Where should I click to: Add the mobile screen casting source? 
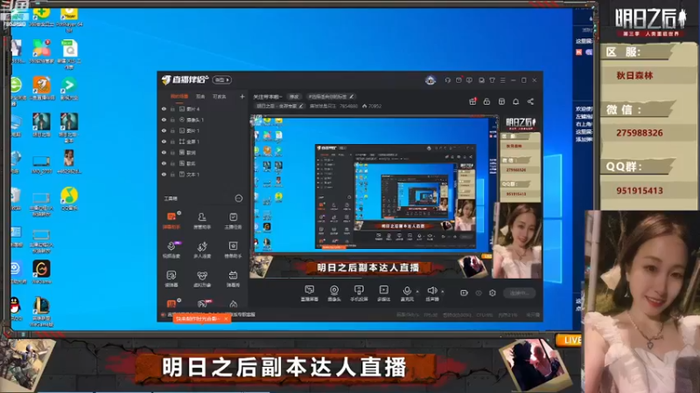tap(359, 293)
